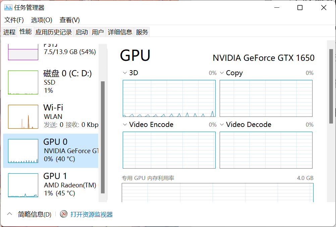
Task: Open the 文件(F) menu
Action: 14,20
